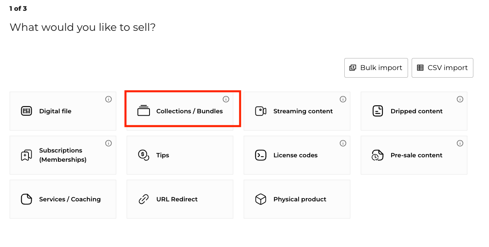Click the Pre-sale content clock icon
Image resolution: width=489 pixels, height=247 pixels.
point(378,155)
